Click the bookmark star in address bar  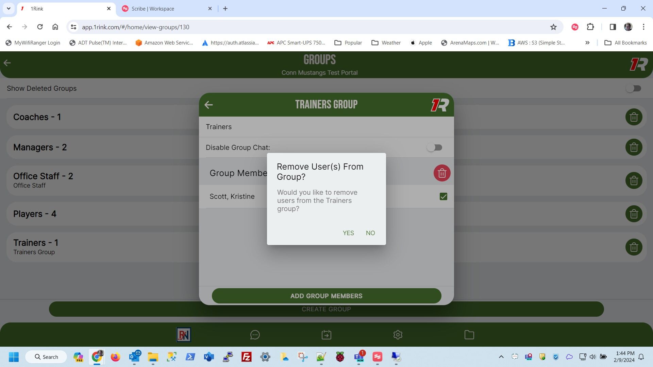pyautogui.click(x=553, y=27)
